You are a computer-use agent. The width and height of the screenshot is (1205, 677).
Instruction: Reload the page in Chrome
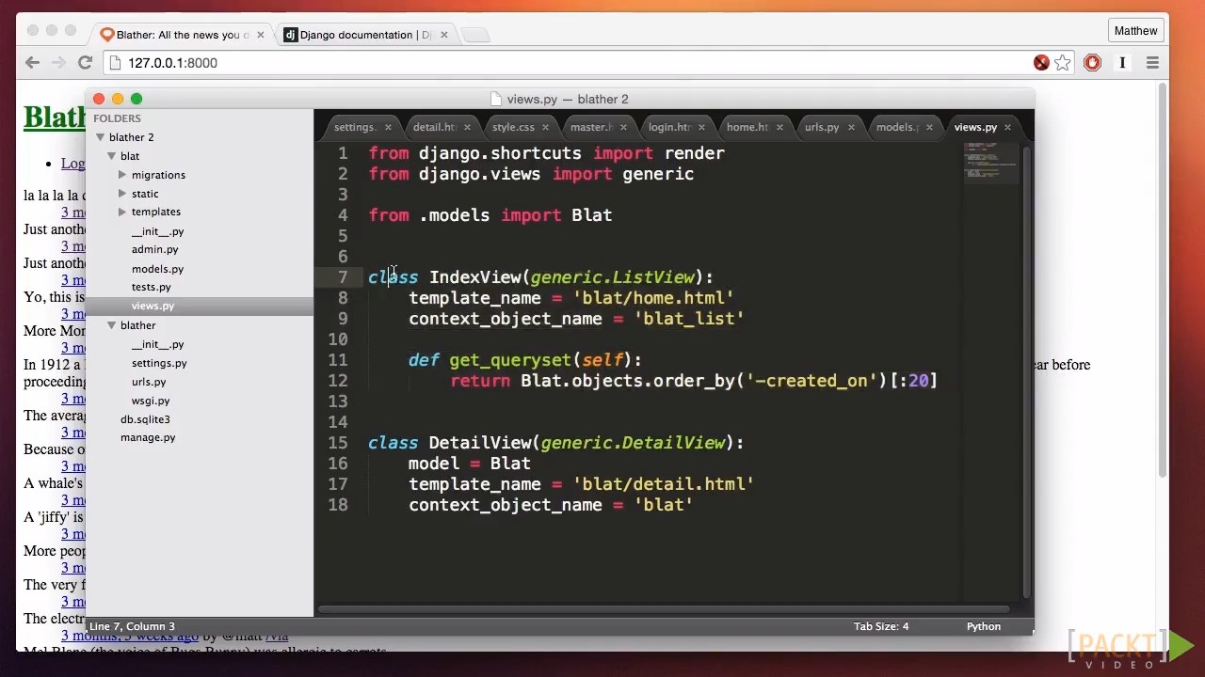coord(85,62)
